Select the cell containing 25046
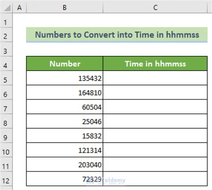The image size is (212, 190). click(64, 121)
